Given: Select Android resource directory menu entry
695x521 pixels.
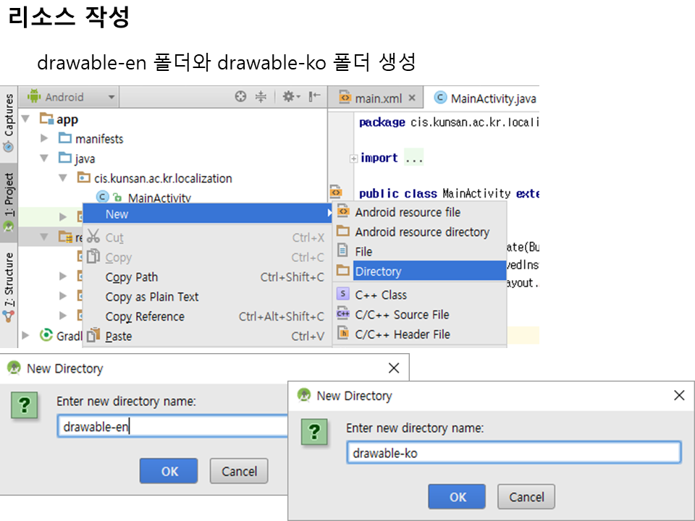Looking at the screenshot, I should [422, 232].
